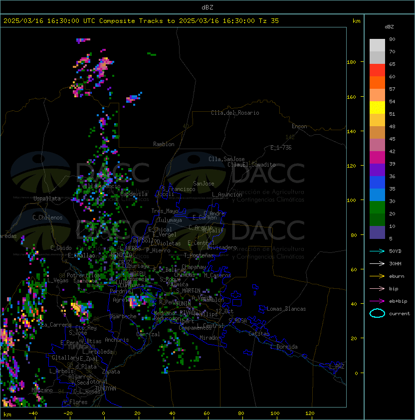The width and height of the screenshot is (415, 420).
Task: Pick the magenta swatch below 42 dBZ
Action: [x=377, y=158]
